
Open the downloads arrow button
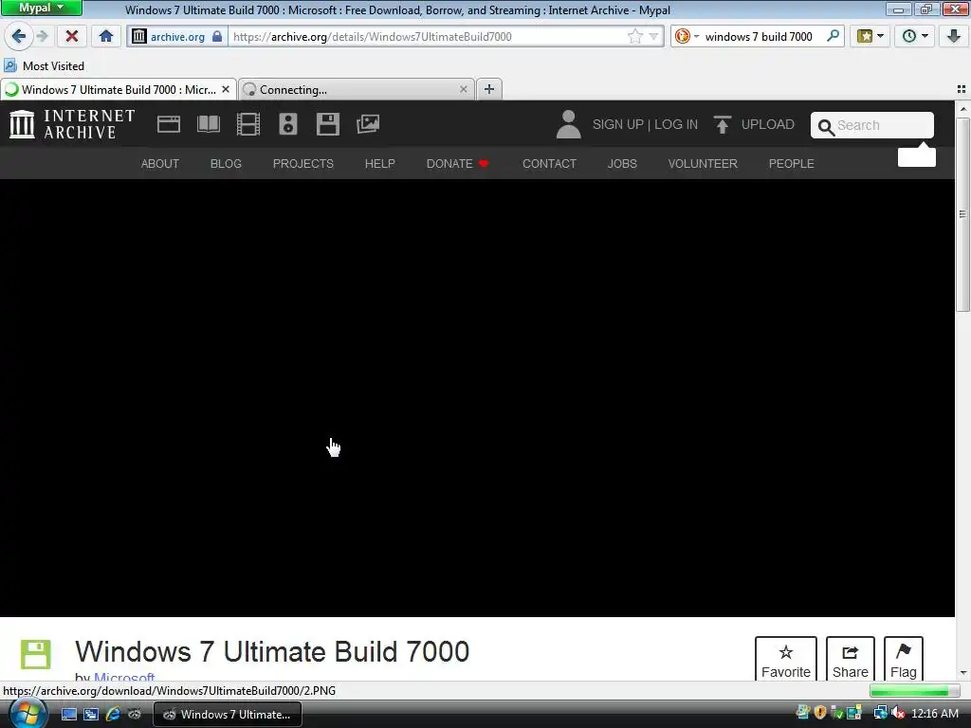pyautogui.click(x=953, y=37)
